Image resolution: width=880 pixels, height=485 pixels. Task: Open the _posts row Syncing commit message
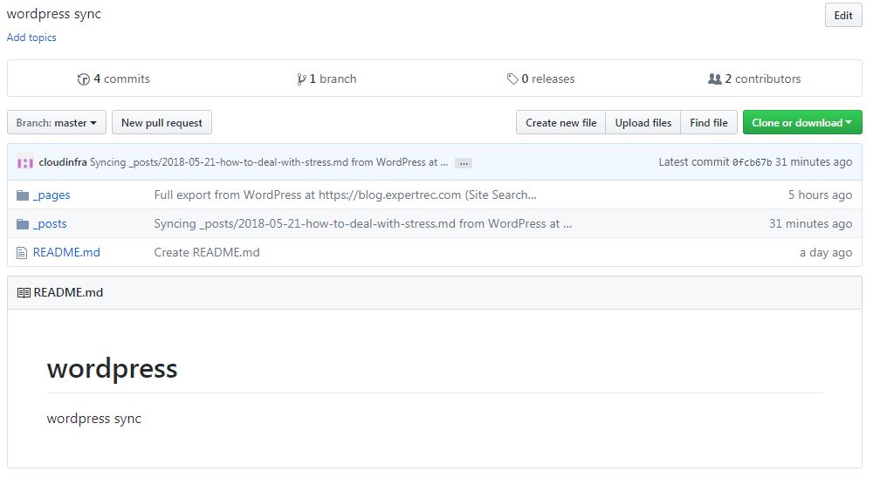[x=363, y=223]
